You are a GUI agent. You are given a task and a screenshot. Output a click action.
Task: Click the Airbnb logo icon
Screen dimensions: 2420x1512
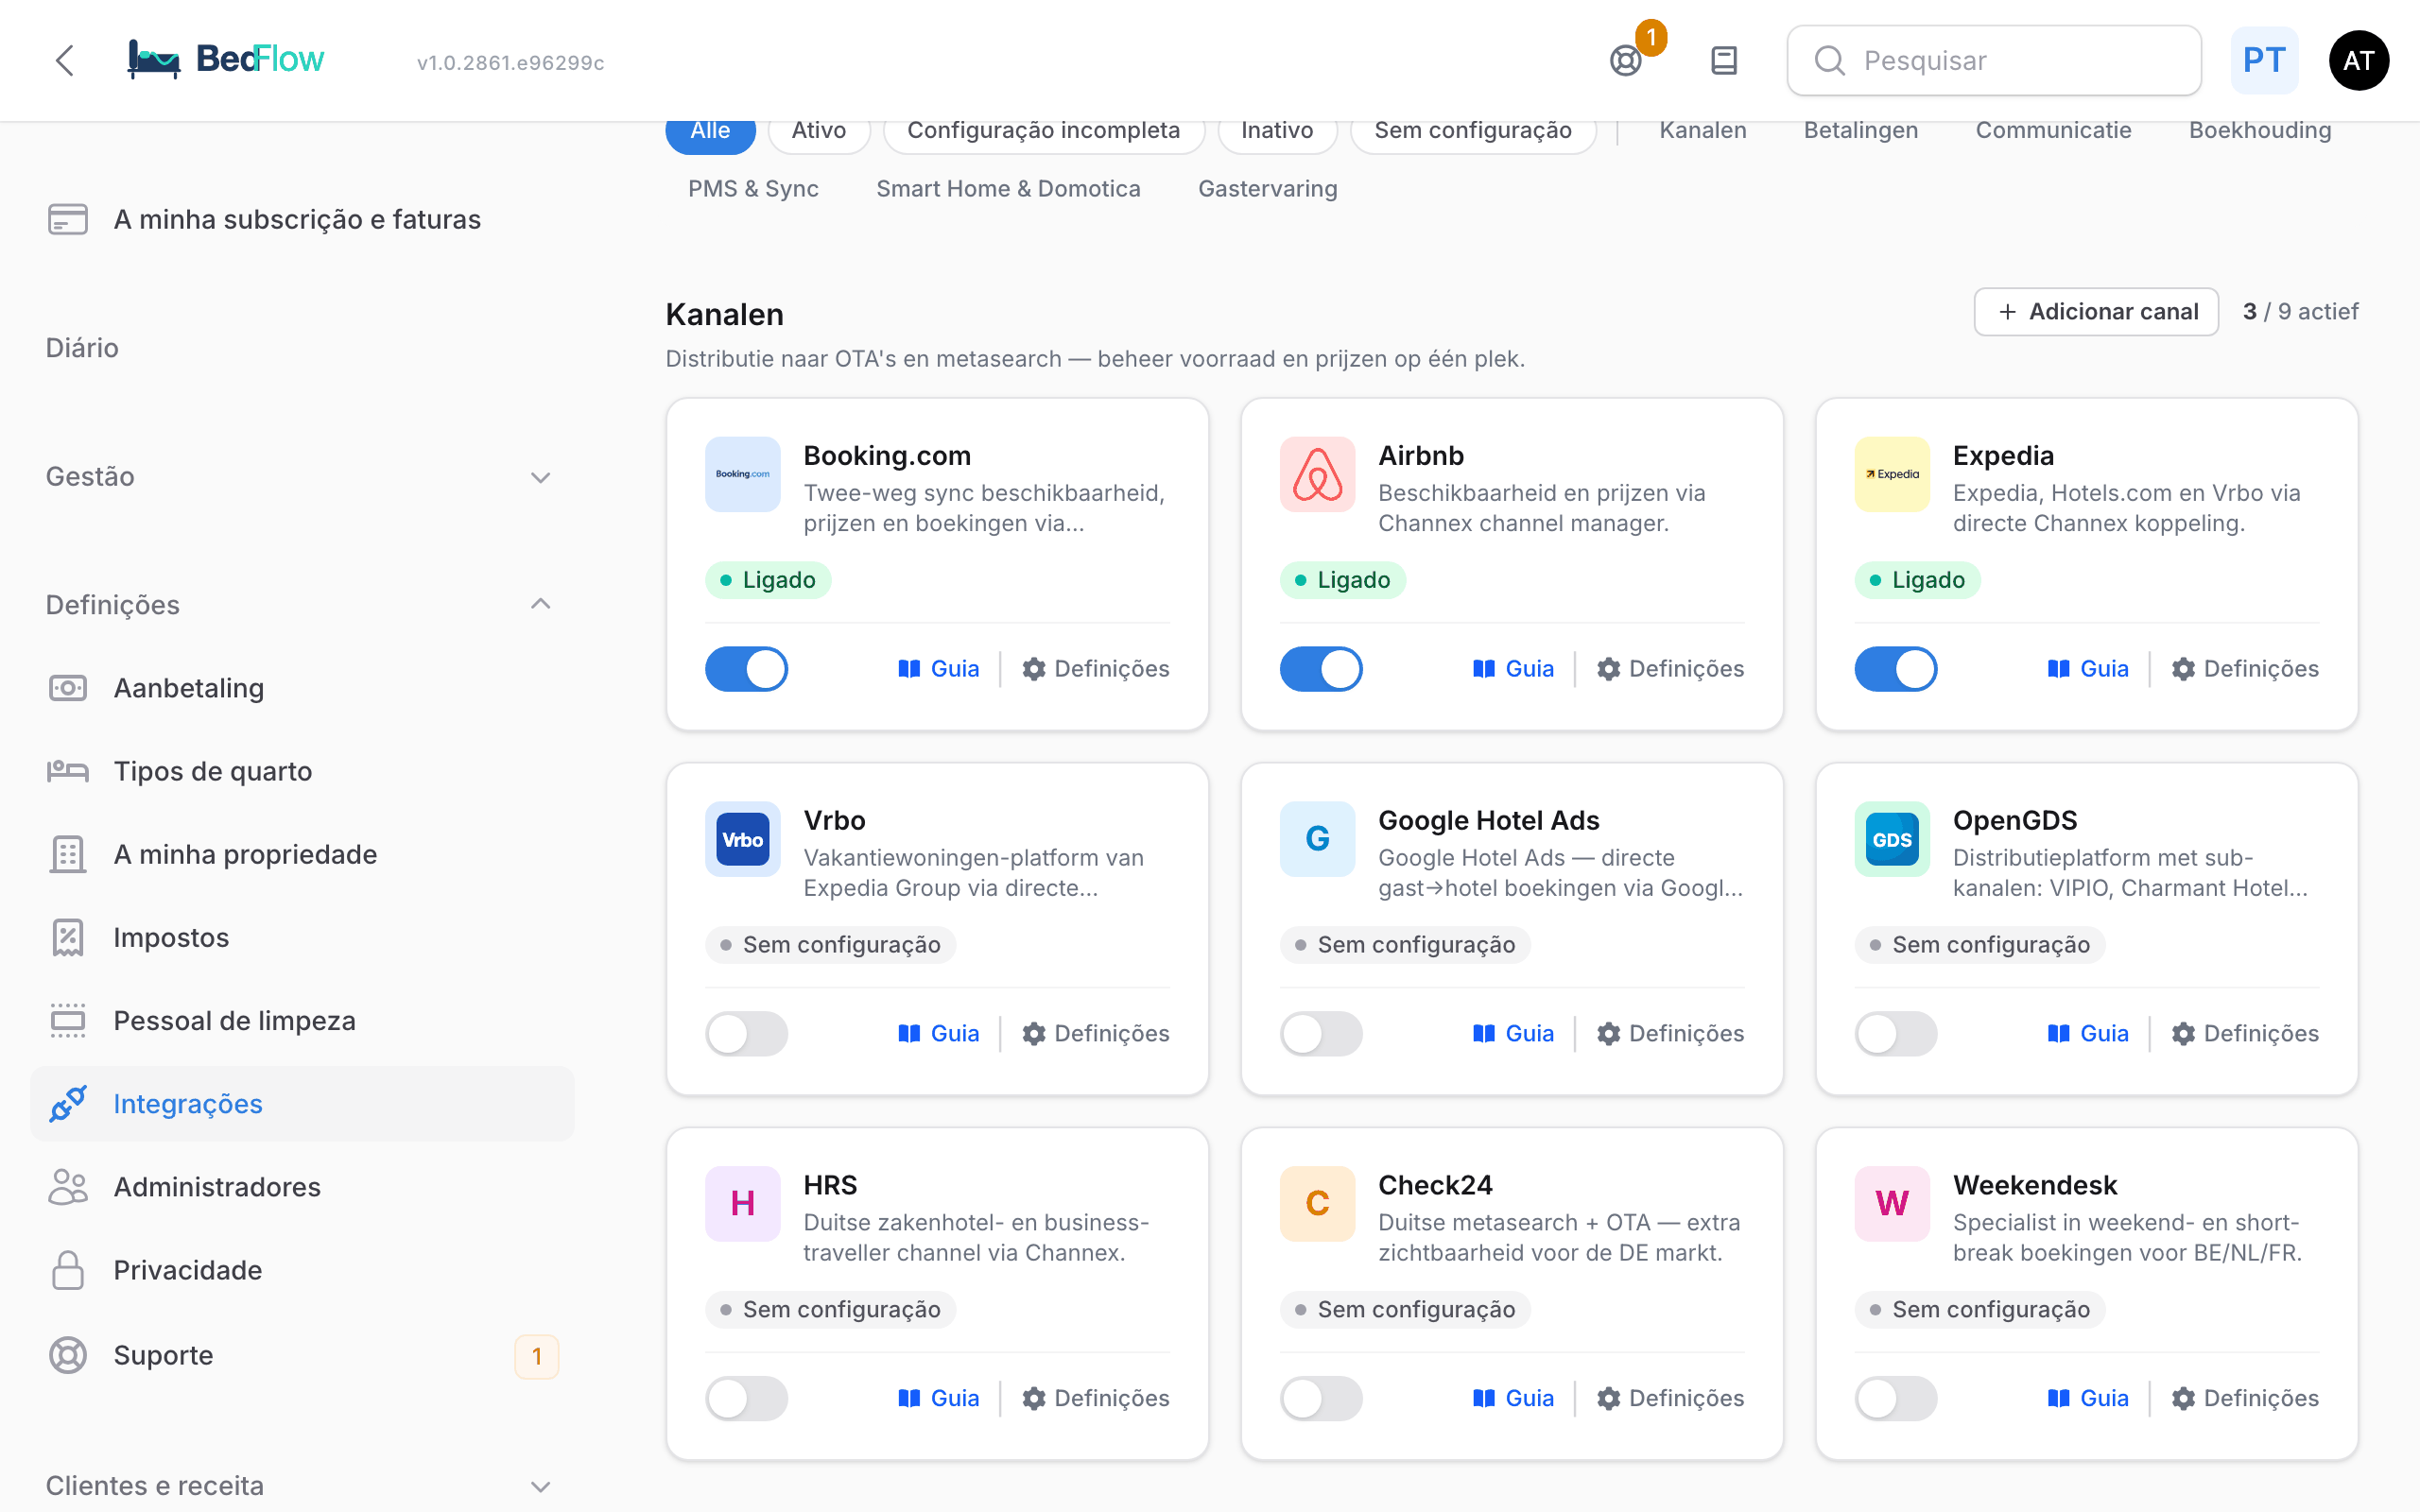(x=1317, y=474)
